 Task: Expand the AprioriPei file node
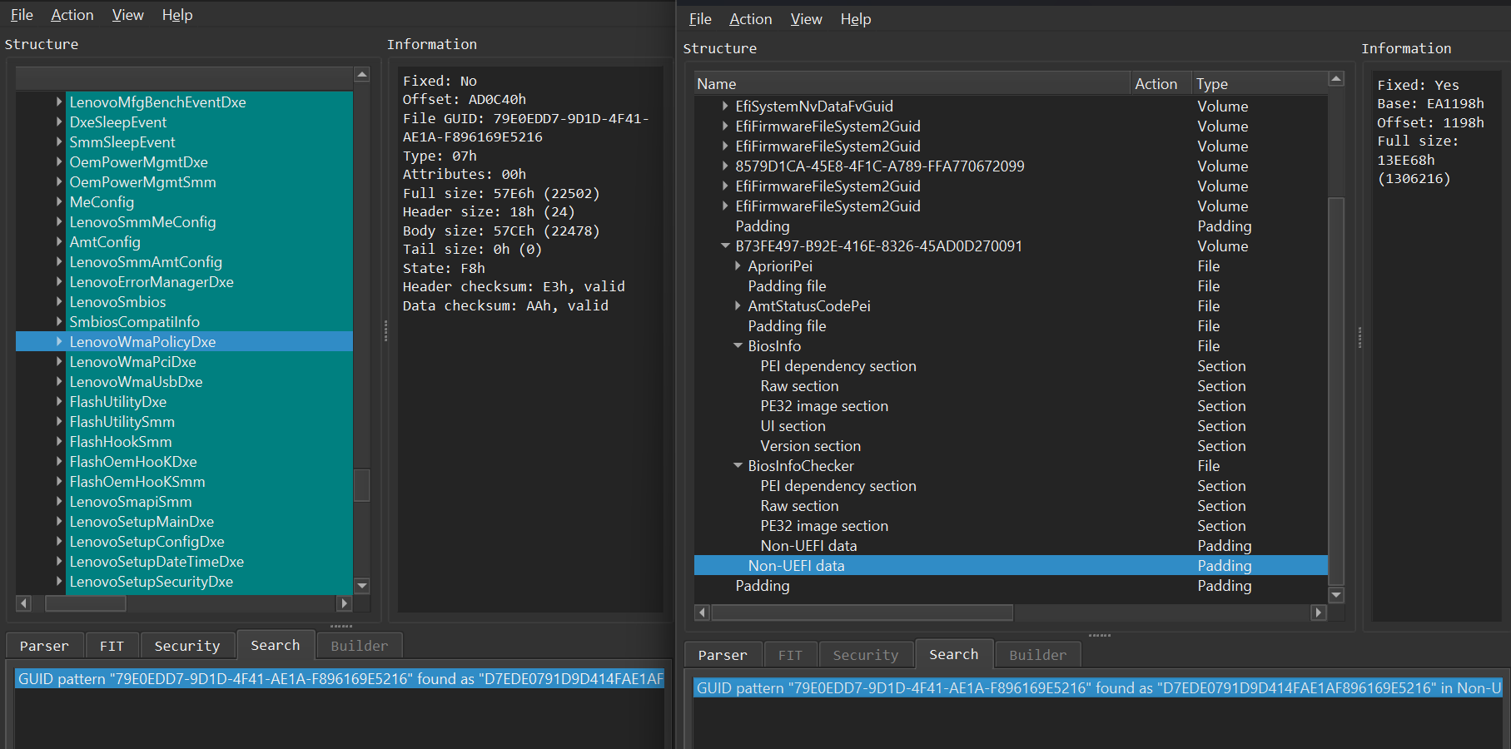tap(738, 266)
